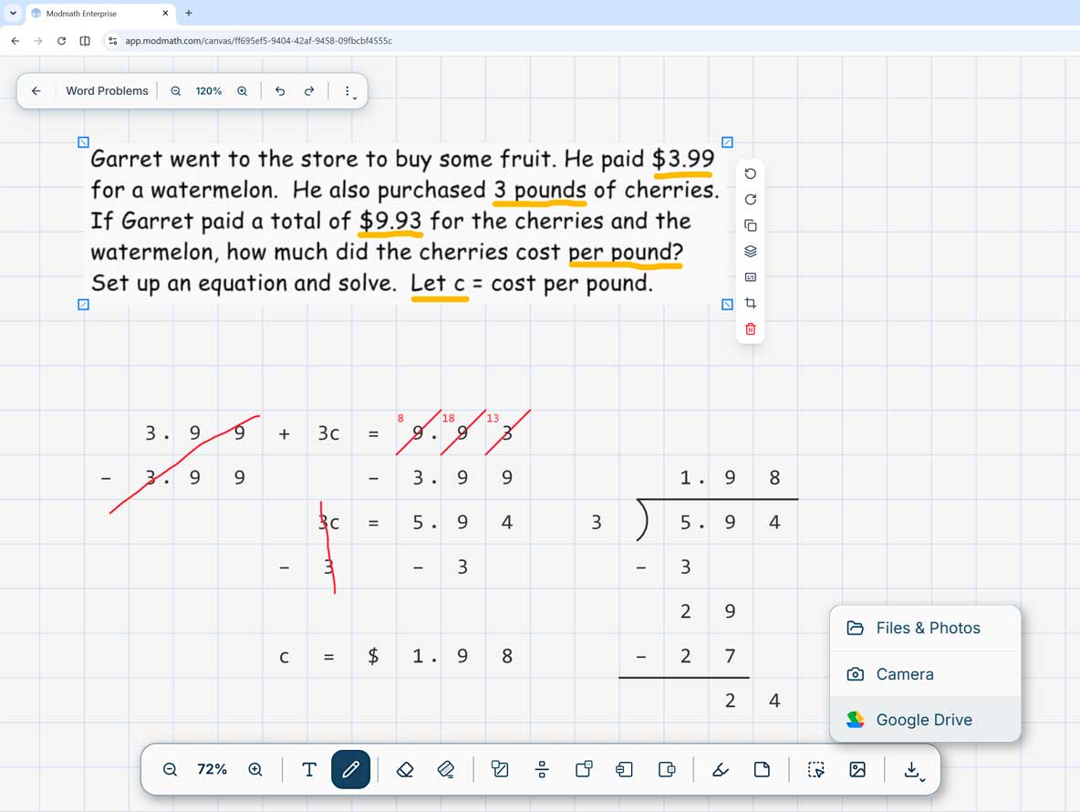Click the variable 'c' in final answer row

[x=284, y=657]
